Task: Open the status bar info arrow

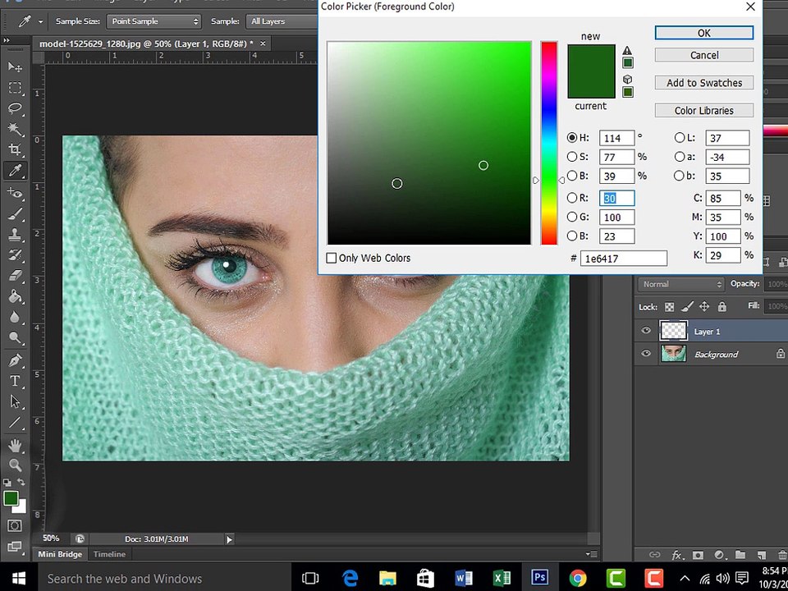Action: (x=229, y=540)
